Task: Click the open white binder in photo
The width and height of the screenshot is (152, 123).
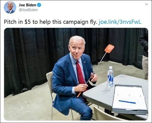Action: (130, 99)
